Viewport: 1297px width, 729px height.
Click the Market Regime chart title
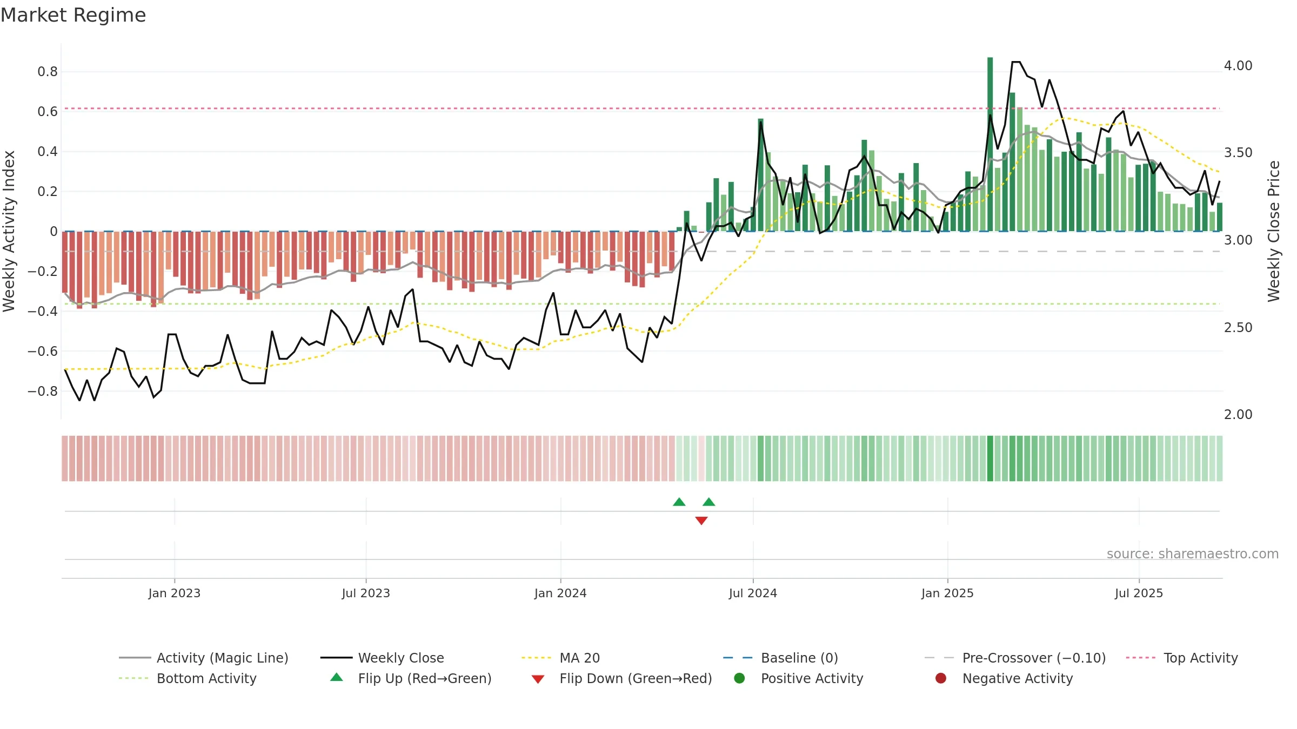coord(73,15)
